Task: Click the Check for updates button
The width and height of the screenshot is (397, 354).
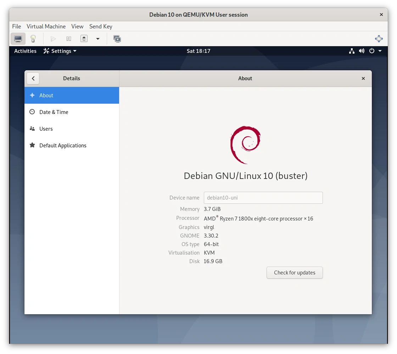Action: click(295, 273)
